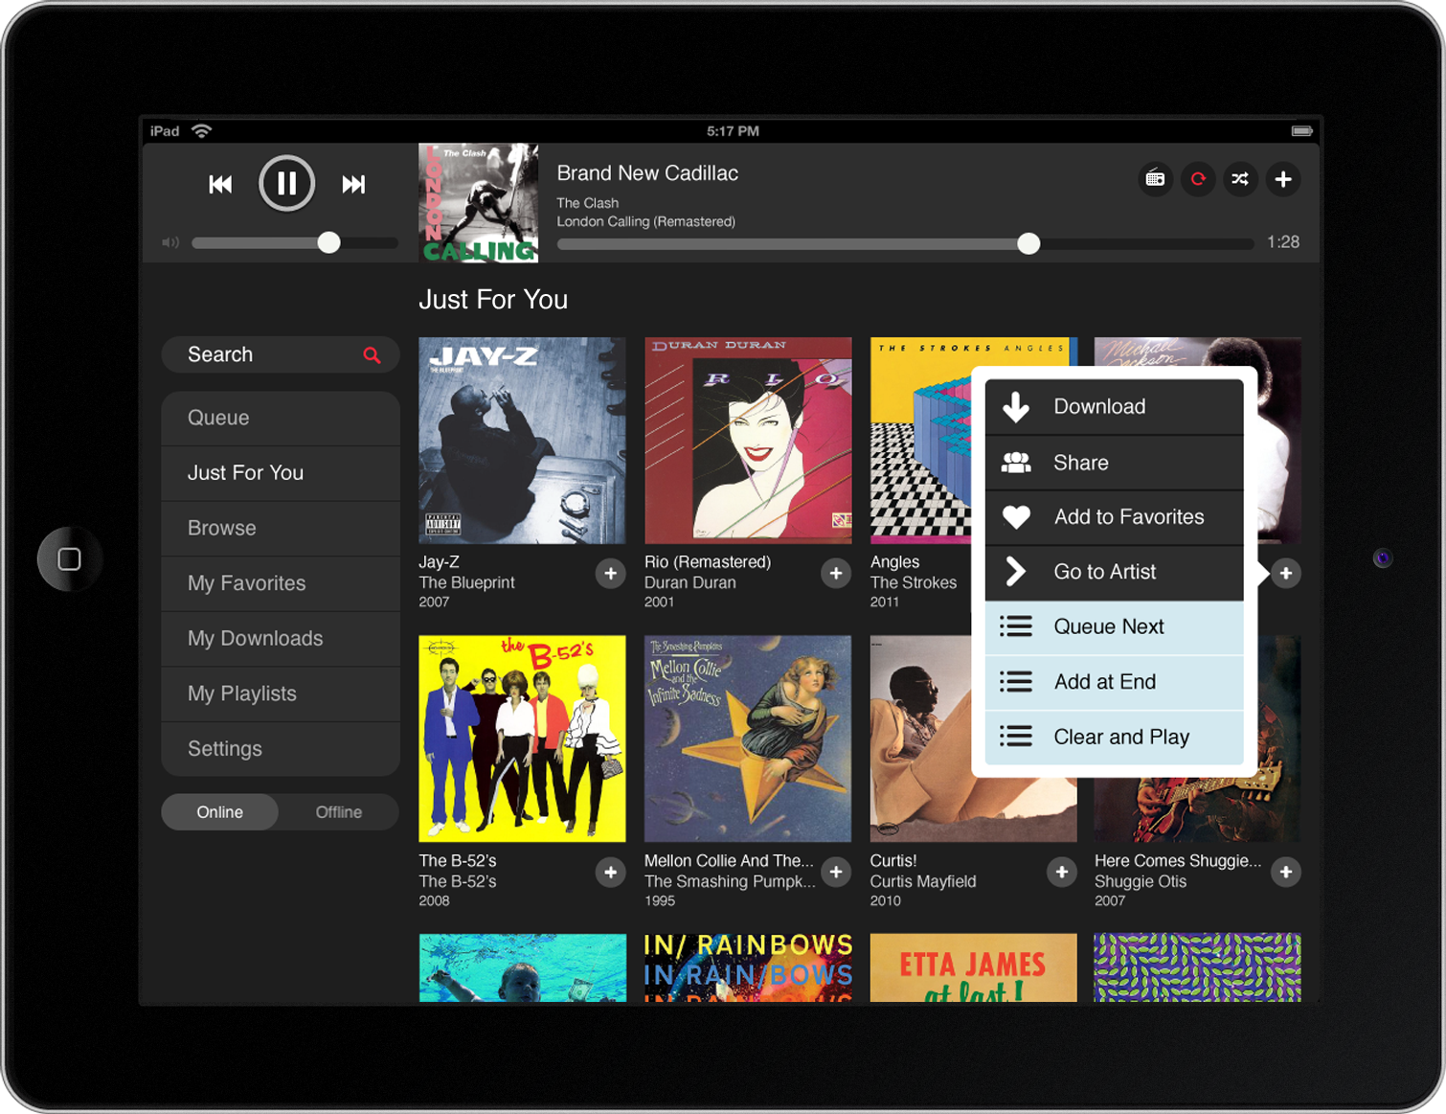Open the In Rainbows album cover
Screen dimensions: 1446x1114
(x=748, y=967)
